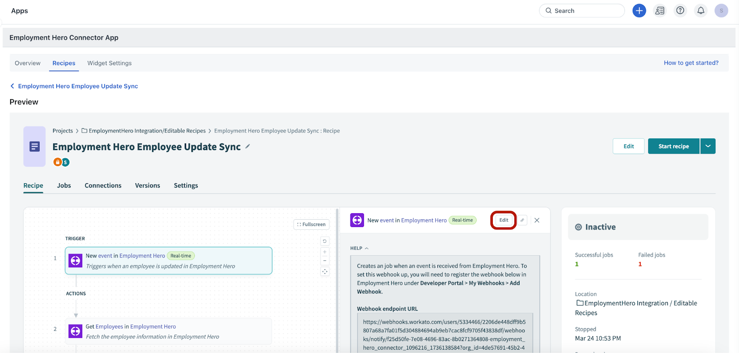Screen dimensions: 739x353
Task: Click the Employment Hero icon on trigger step 1
Action: click(x=75, y=261)
